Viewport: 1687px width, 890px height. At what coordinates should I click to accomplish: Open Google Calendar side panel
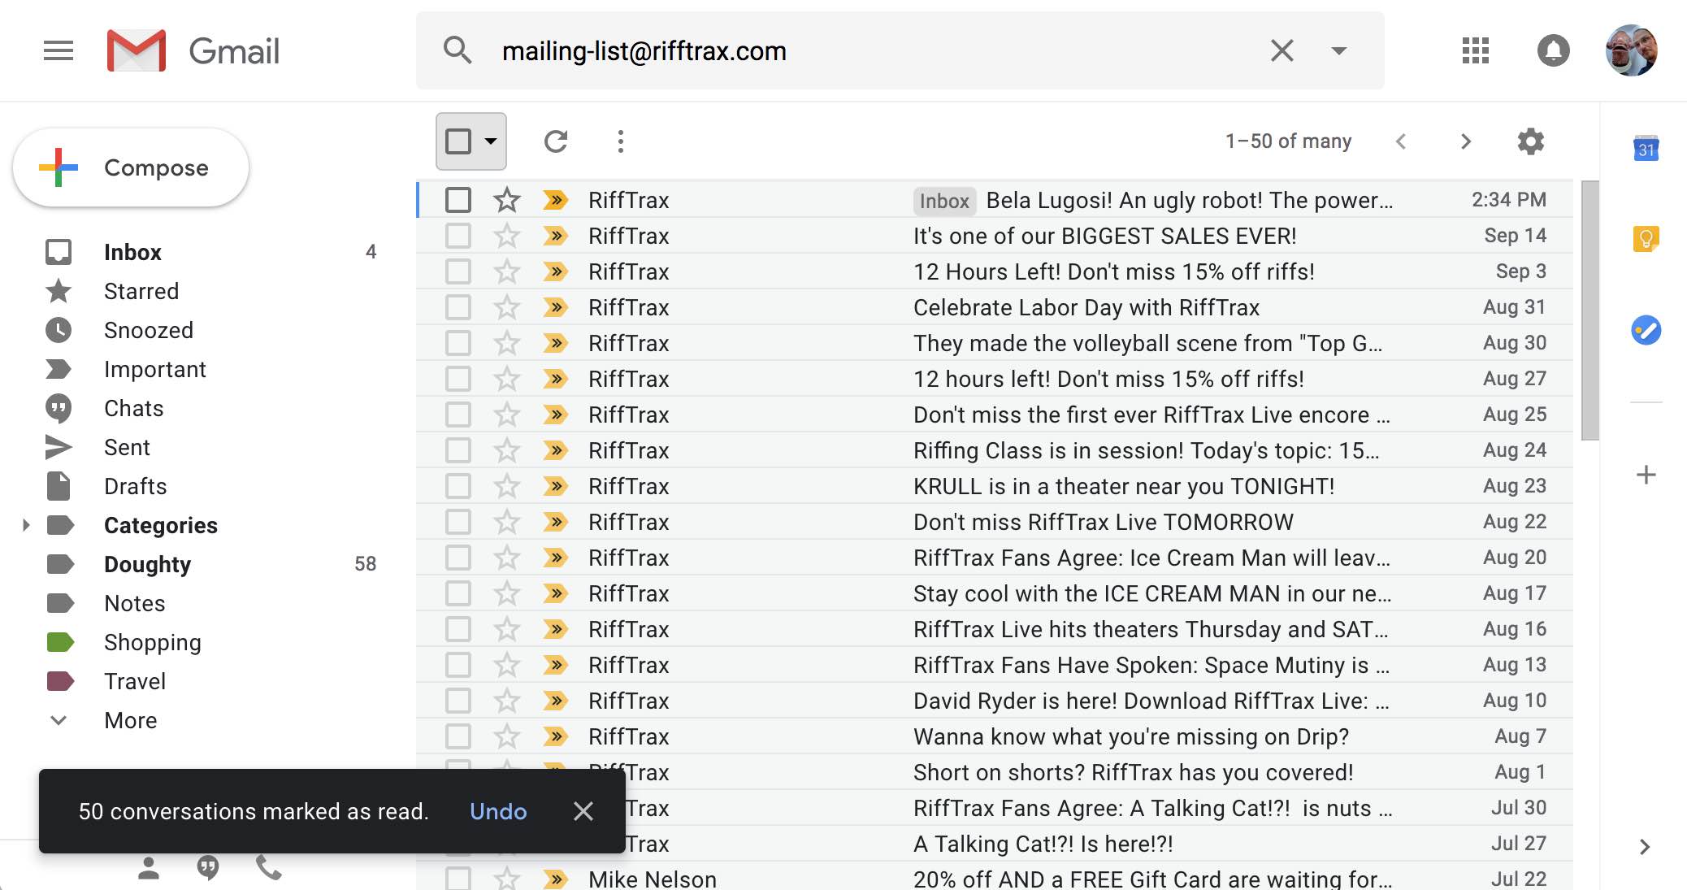click(1646, 149)
